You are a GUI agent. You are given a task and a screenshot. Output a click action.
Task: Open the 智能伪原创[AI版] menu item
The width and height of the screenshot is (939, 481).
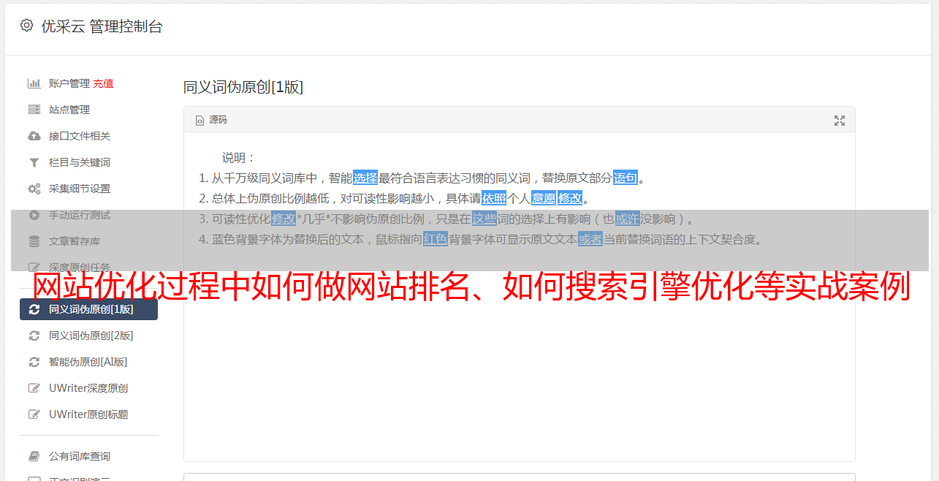(x=88, y=362)
